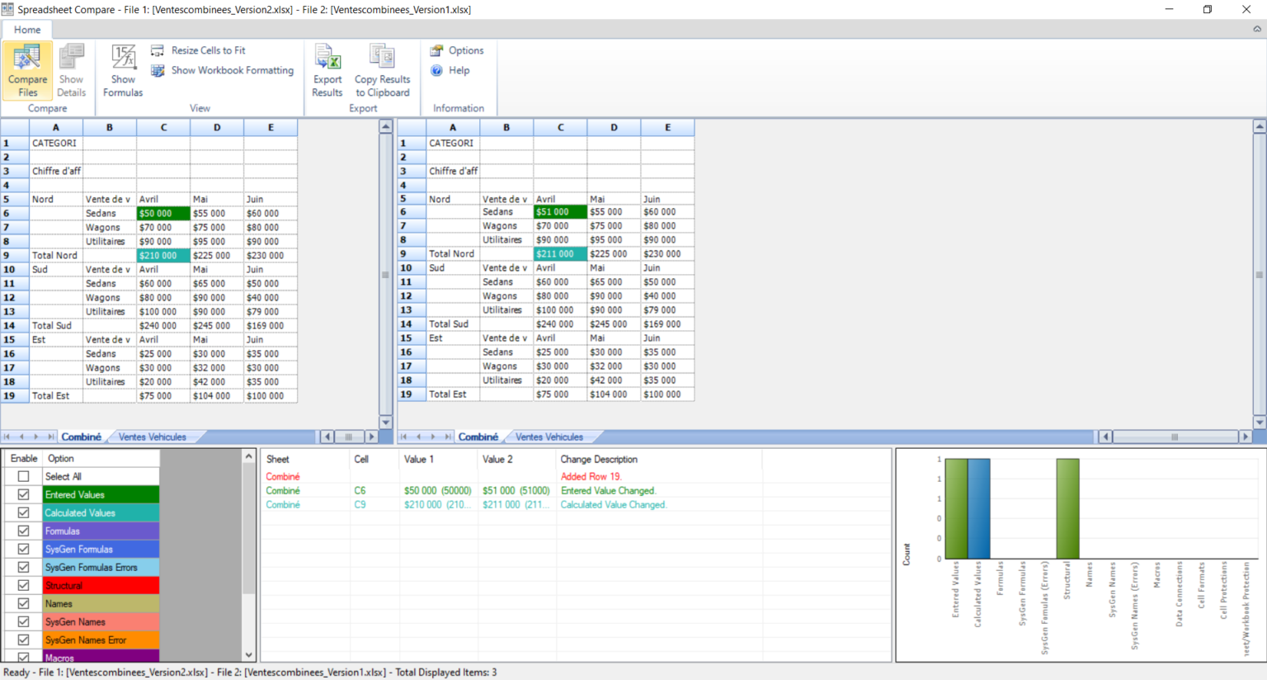1267x680 pixels.
Task: Select Show Workbook Formatting
Action: pos(157,70)
